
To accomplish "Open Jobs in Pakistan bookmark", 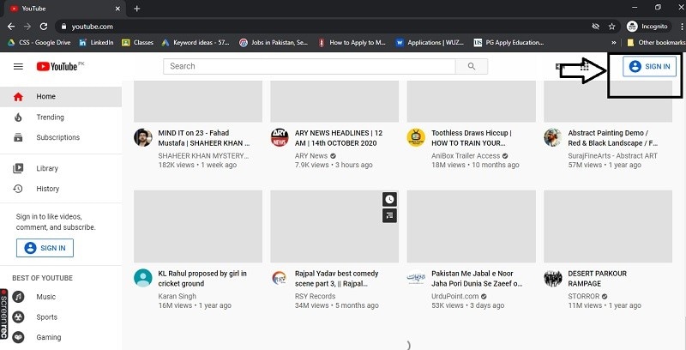I will 274,43.
